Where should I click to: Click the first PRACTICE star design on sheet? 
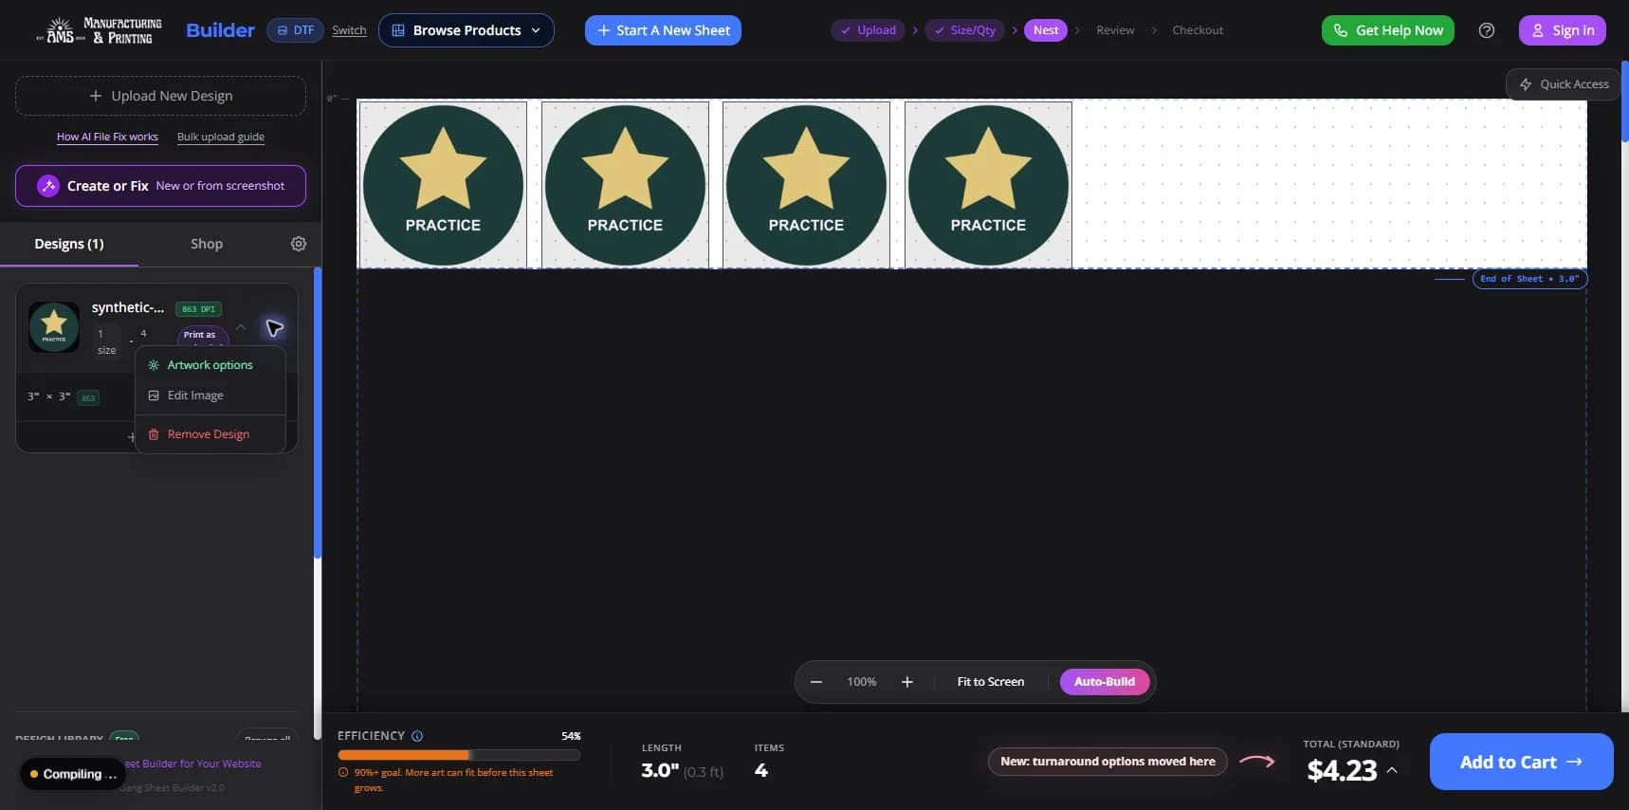(443, 185)
